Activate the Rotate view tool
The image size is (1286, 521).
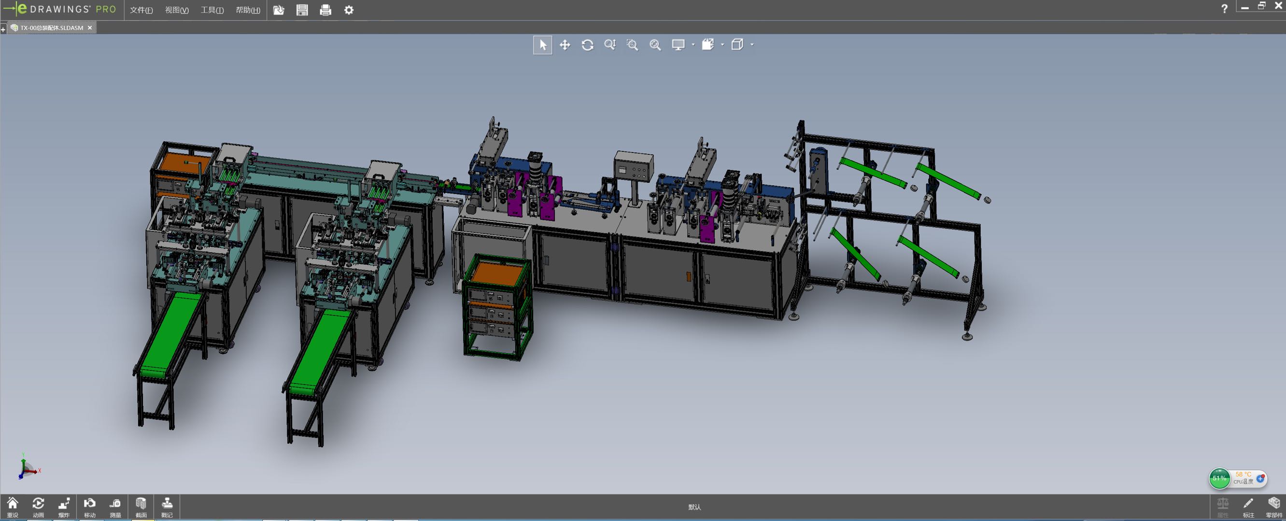tap(587, 45)
